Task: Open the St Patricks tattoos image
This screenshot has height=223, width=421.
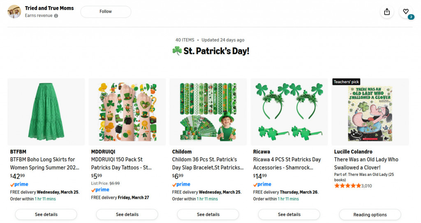Action: (x=127, y=111)
